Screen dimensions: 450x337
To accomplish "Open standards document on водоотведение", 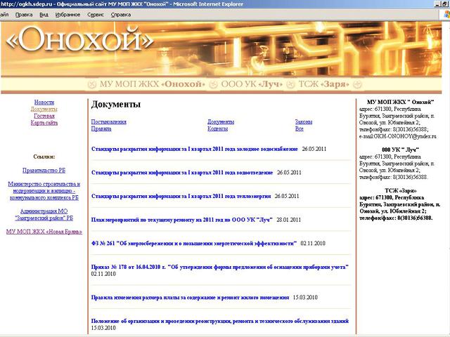I will [182, 173].
